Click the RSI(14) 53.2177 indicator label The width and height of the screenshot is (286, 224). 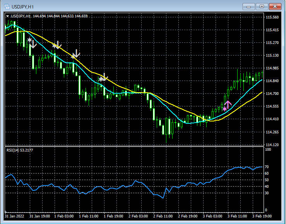(20, 150)
